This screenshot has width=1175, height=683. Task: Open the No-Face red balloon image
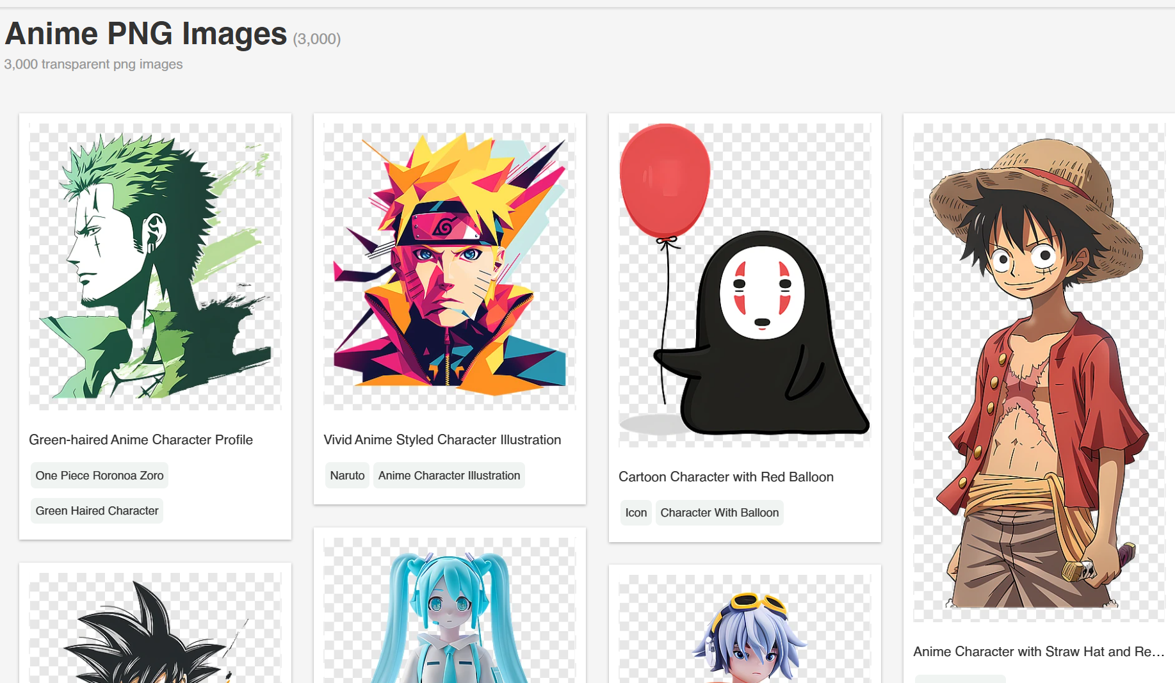click(x=745, y=285)
